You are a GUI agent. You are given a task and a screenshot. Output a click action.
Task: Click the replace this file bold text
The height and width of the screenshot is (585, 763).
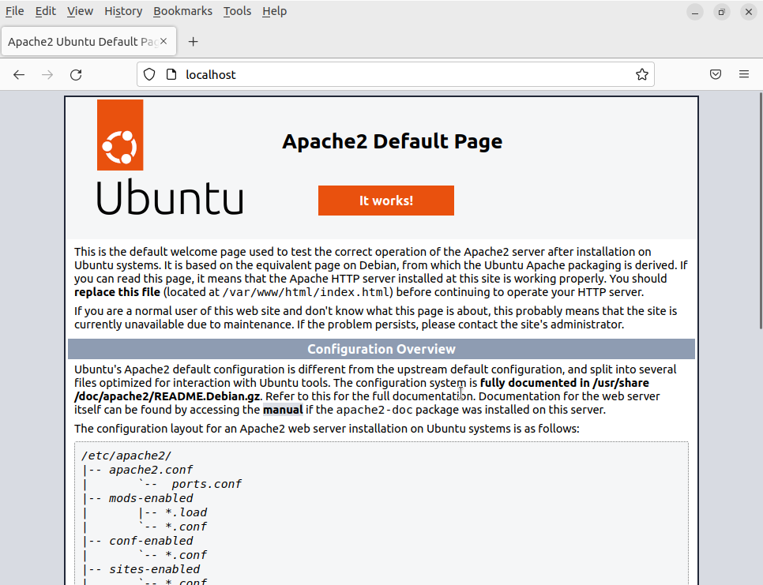(117, 292)
